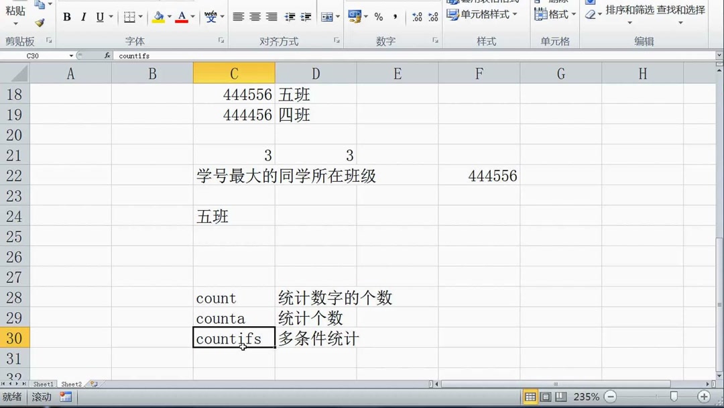The height and width of the screenshot is (408, 724).
Task: Open the Name Box dropdown
Action: point(72,56)
